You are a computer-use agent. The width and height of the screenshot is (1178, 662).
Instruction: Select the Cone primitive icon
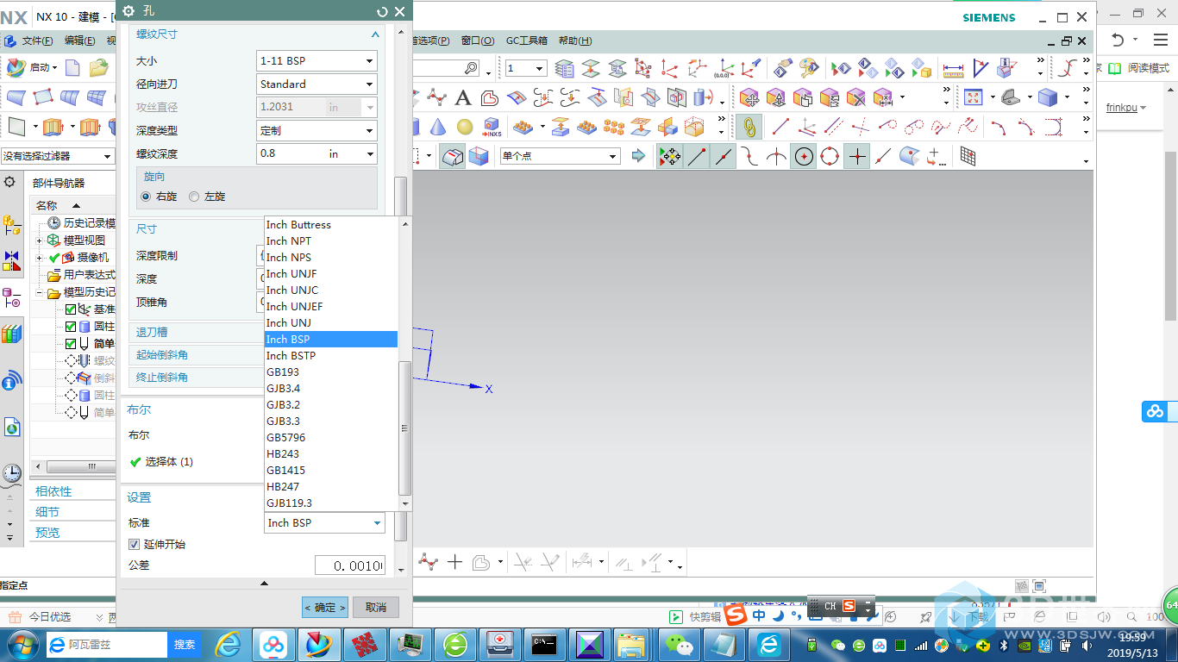(x=438, y=127)
